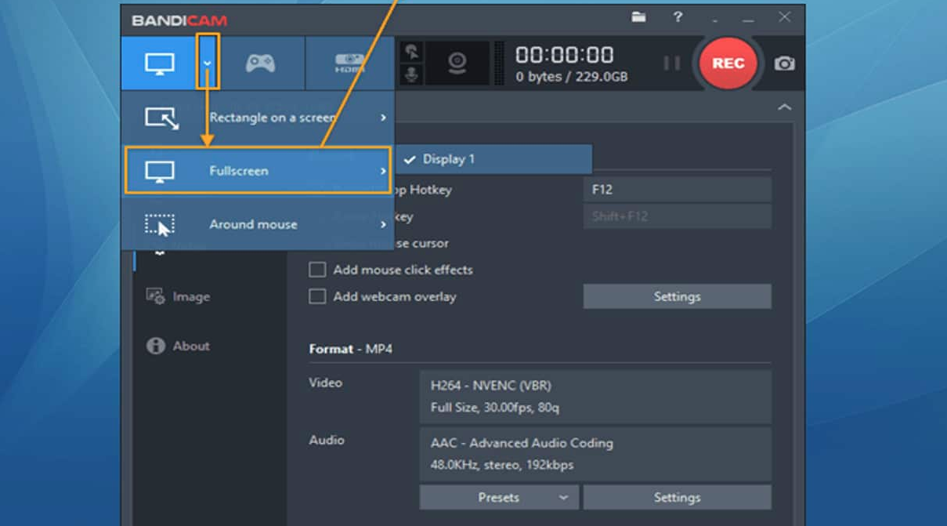This screenshot has width=947, height=526.
Task: Select the screen recording mode monitor icon
Action: click(160, 63)
